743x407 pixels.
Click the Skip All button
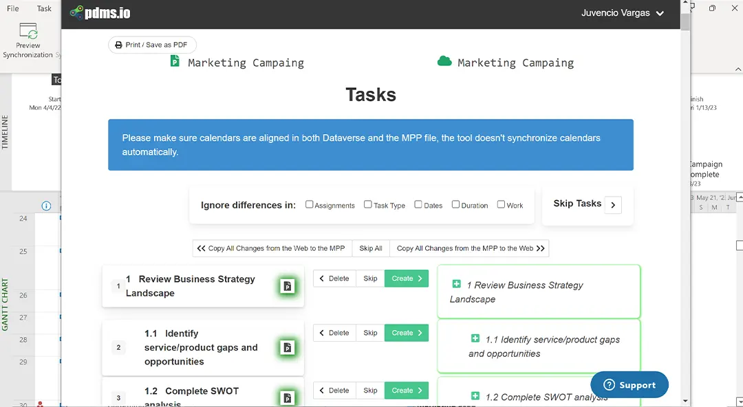pos(371,248)
